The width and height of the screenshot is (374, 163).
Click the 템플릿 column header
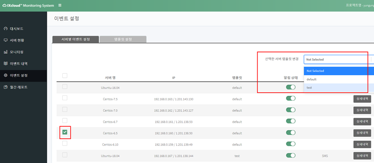[x=237, y=78]
